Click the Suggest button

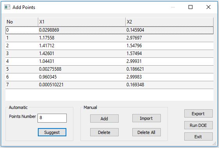tap(52, 132)
